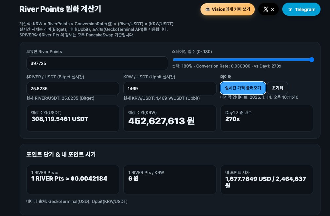Click the selected 180일 Conversion Rate text

[226, 66]
